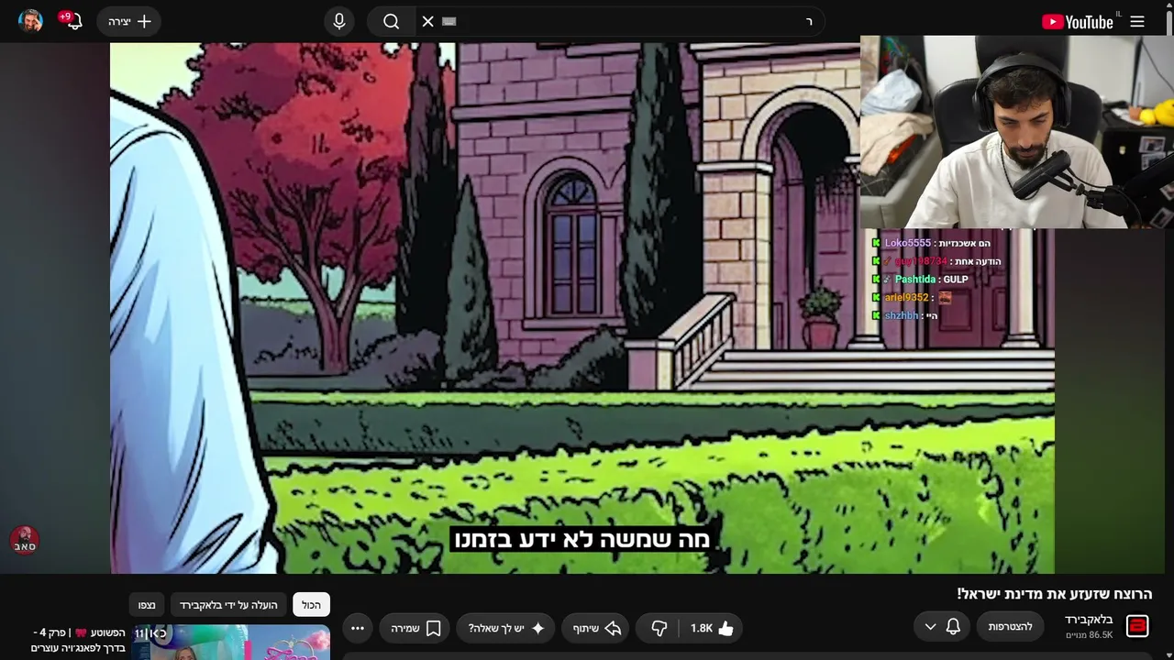Open the red בלאקבירד channel avatar
This screenshot has height=660, width=1174.
[x=1137, y=626]
